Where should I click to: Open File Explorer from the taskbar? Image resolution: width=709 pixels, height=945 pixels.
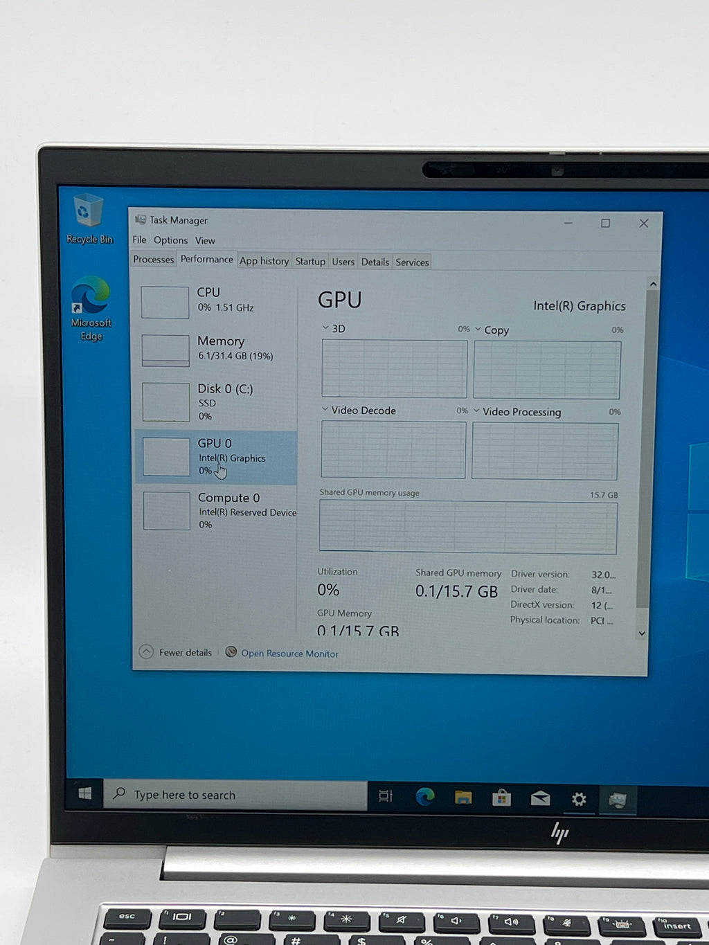(x=463, y=798)
